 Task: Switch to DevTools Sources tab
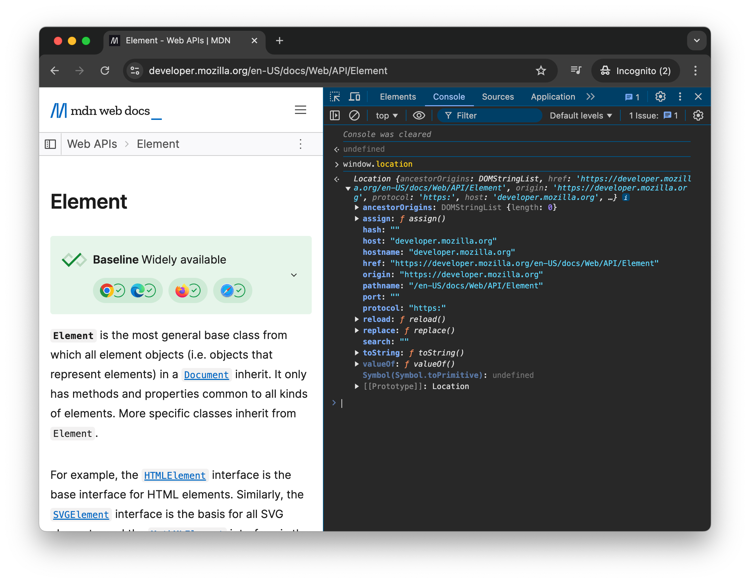point(498,97)
